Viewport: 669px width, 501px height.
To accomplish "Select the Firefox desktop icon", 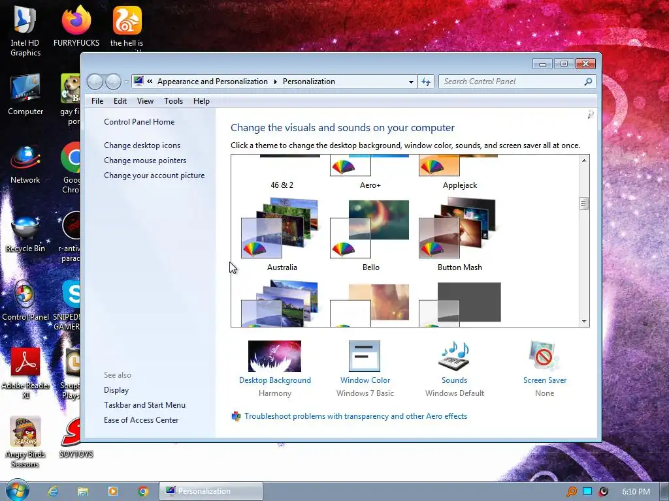I will coord(76,25).
